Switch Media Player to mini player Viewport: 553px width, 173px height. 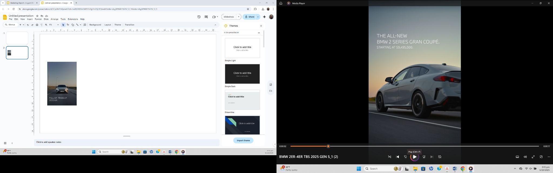(x=541, y=157)
